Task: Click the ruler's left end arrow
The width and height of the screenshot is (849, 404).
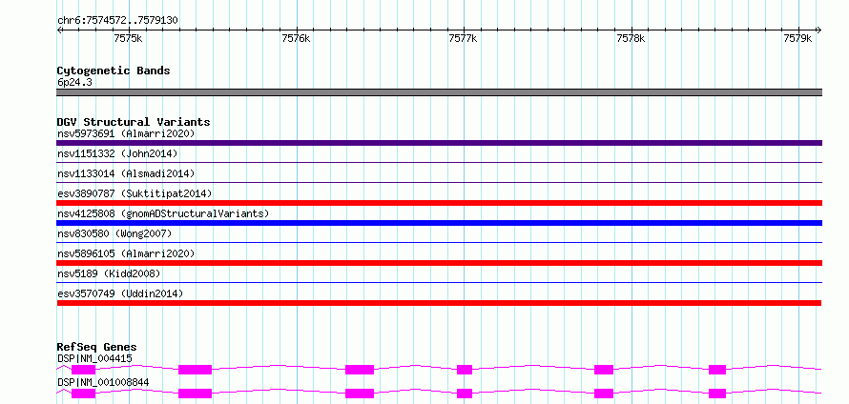Action: tap(59, 30)
